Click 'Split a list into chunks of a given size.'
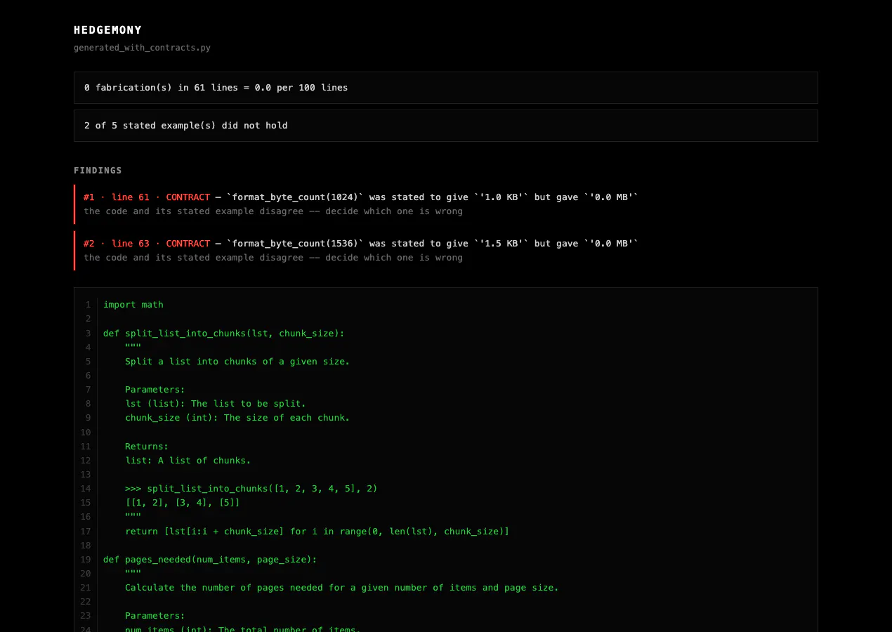This screenshot has width=892, height=632. (237, 362)
